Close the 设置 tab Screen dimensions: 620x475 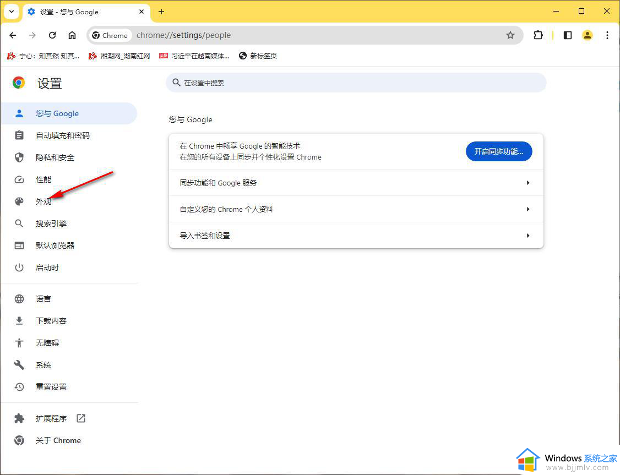click(142, 12)
